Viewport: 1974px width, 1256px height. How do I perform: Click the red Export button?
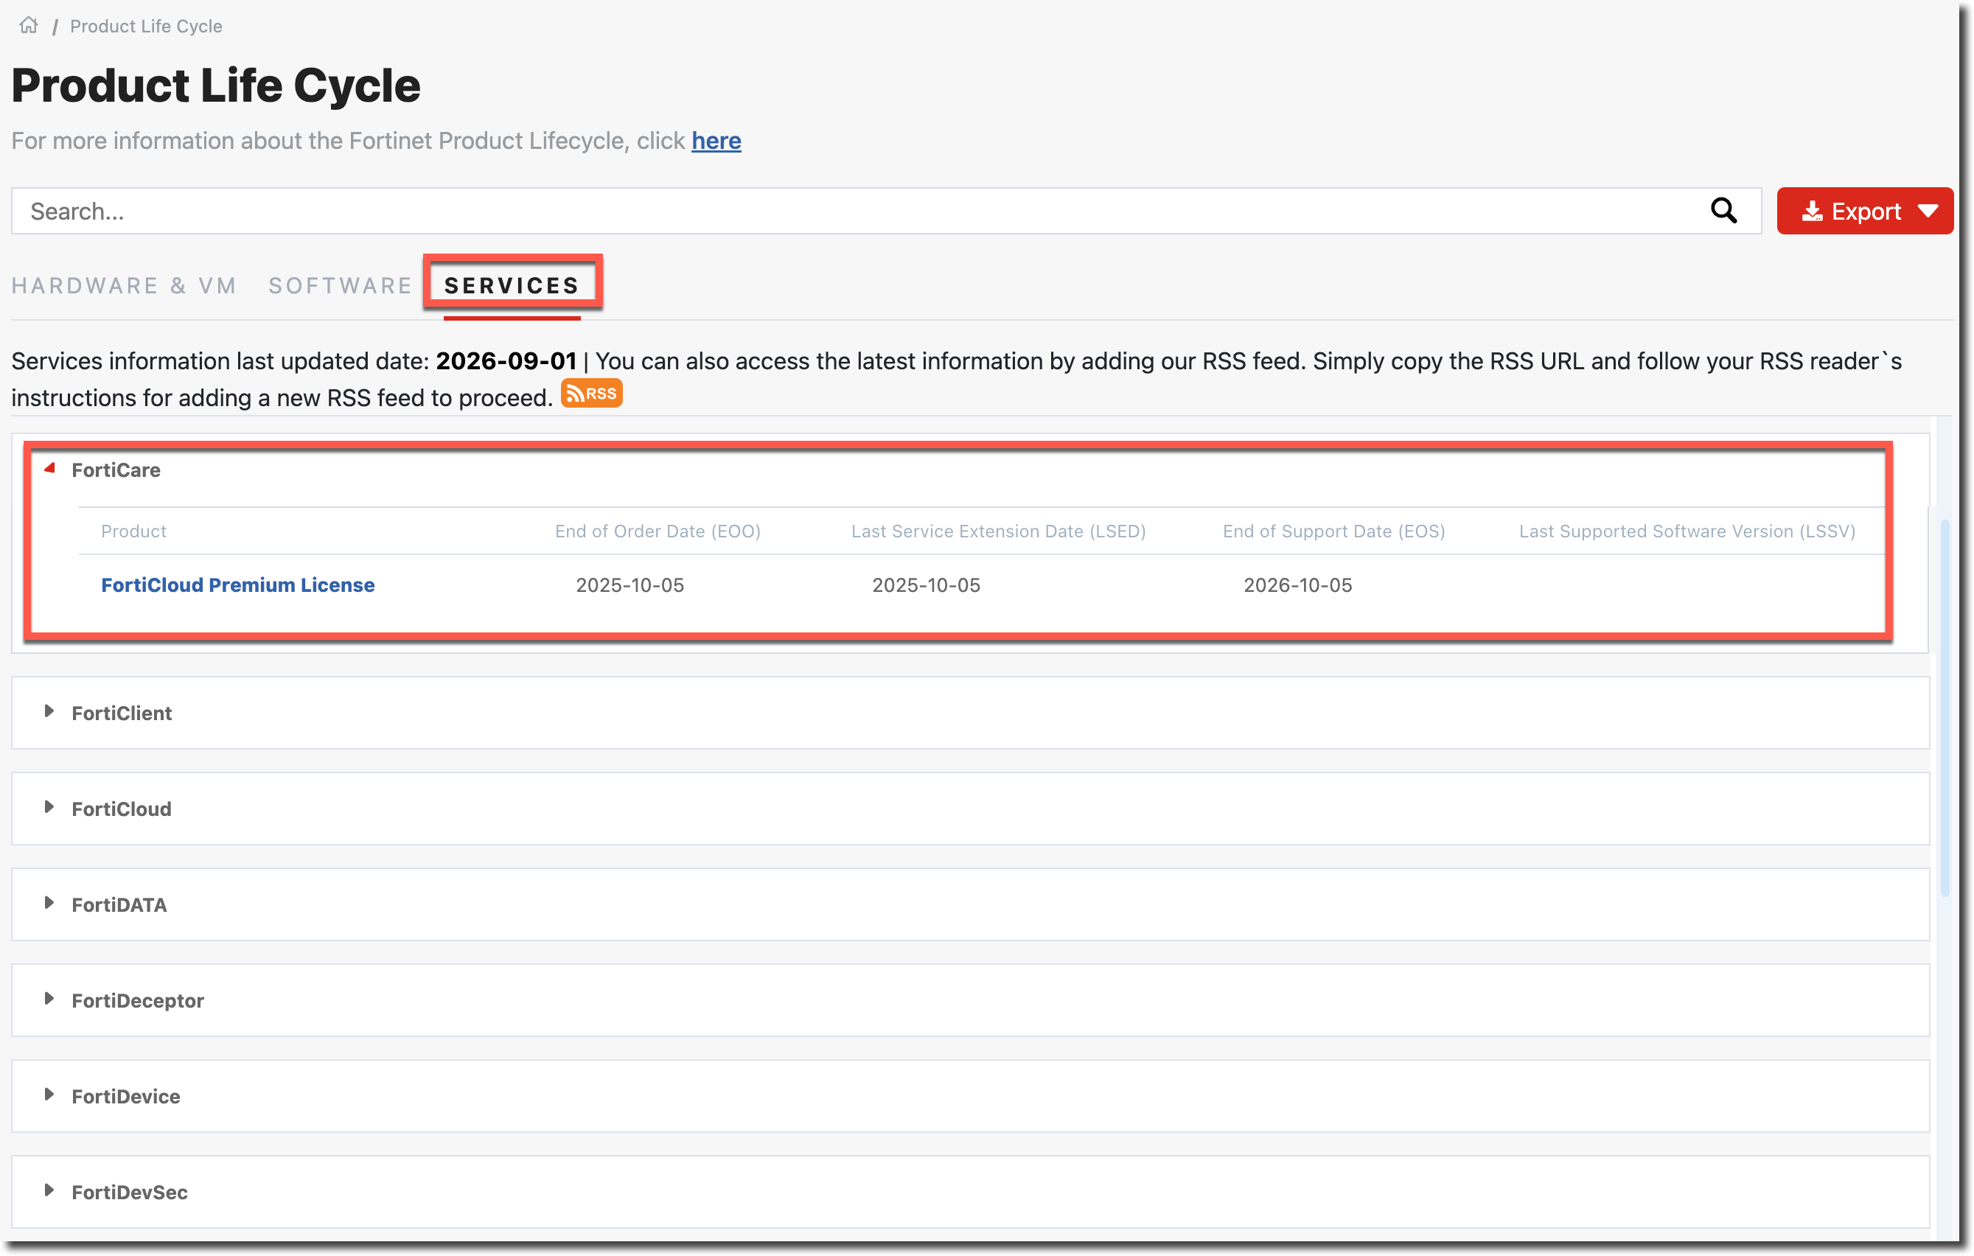pyautogui.click(x=1865, y=212)
